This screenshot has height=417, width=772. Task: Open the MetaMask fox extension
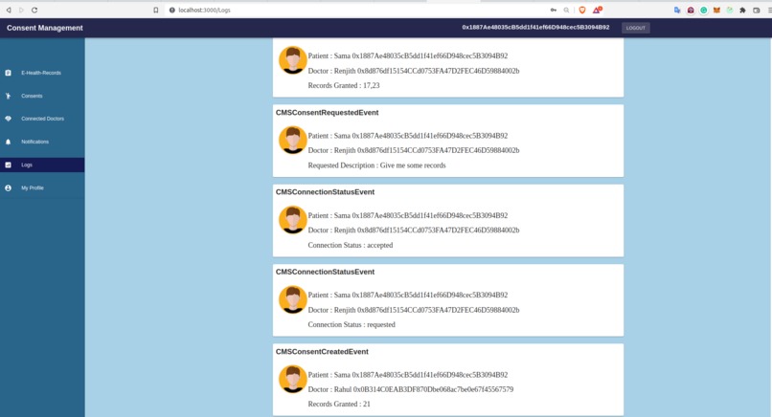(x=716, y=10)
